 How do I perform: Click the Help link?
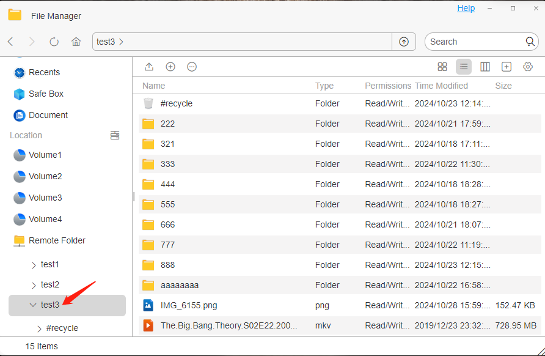pyautogui.click(x=466, y=8)
